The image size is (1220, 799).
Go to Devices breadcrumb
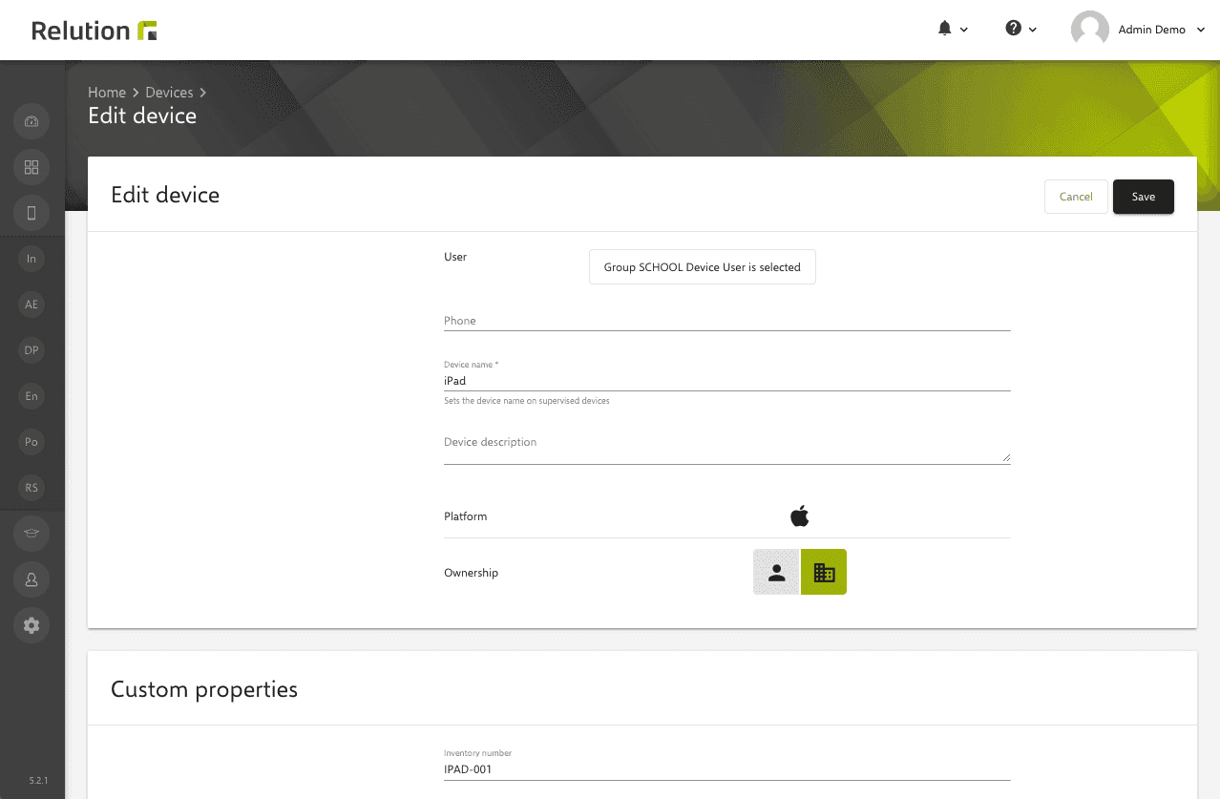169,93
